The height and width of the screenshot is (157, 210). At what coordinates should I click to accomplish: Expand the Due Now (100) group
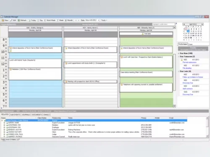(178, 54)
